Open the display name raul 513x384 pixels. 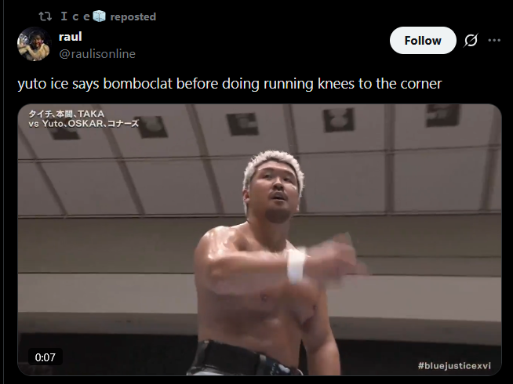pos(71,37)
